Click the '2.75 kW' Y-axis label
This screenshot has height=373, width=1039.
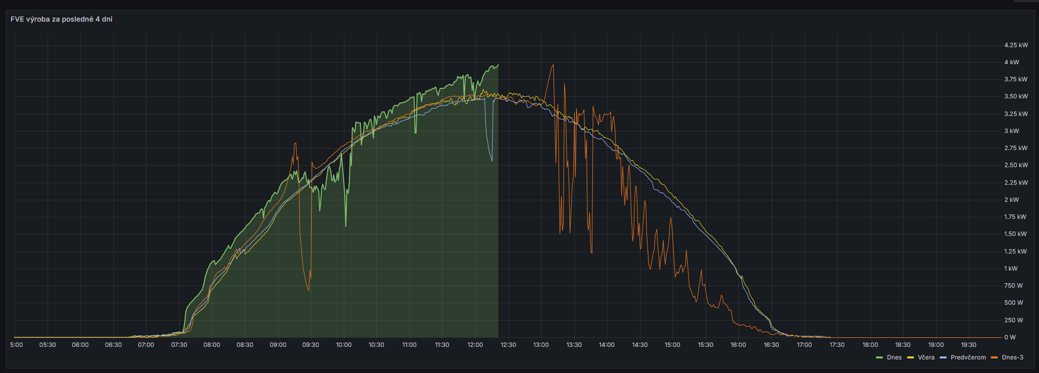pyautogui.click(x=1016, y=148)
